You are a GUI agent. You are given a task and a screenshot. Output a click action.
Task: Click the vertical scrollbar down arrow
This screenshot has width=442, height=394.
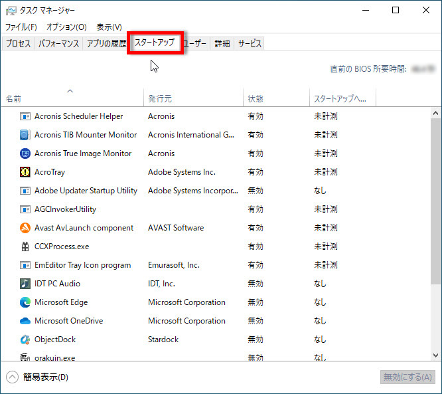(436, 355)
